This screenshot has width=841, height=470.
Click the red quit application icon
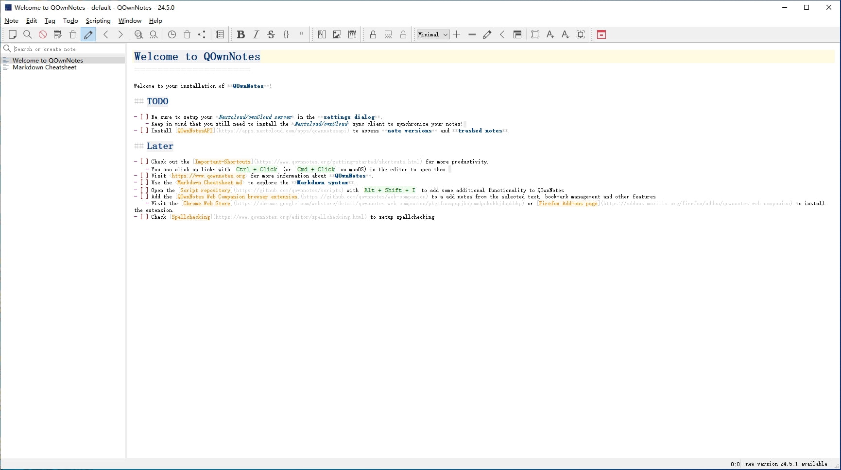point(601,34)
